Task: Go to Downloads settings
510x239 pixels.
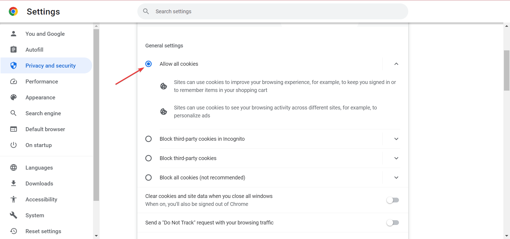Action: click(x=39, y=183)
